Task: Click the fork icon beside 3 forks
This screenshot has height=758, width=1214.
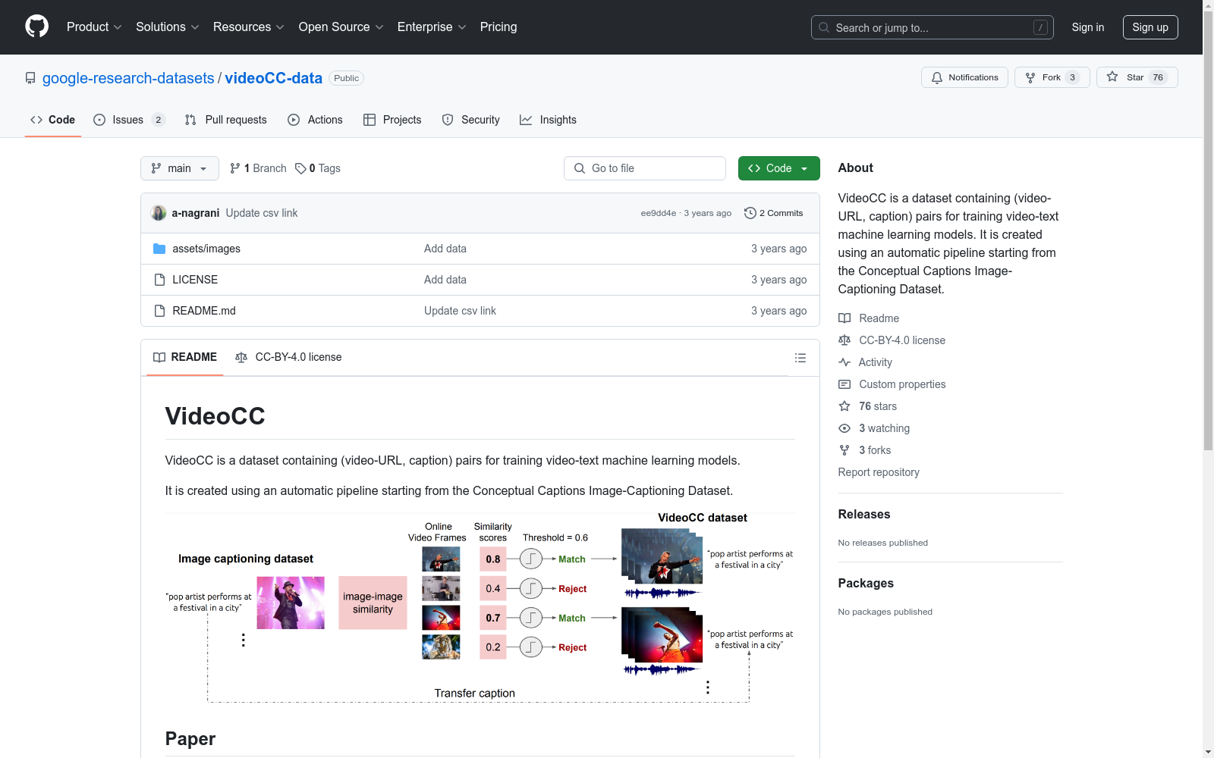Action: coord(844,450)
